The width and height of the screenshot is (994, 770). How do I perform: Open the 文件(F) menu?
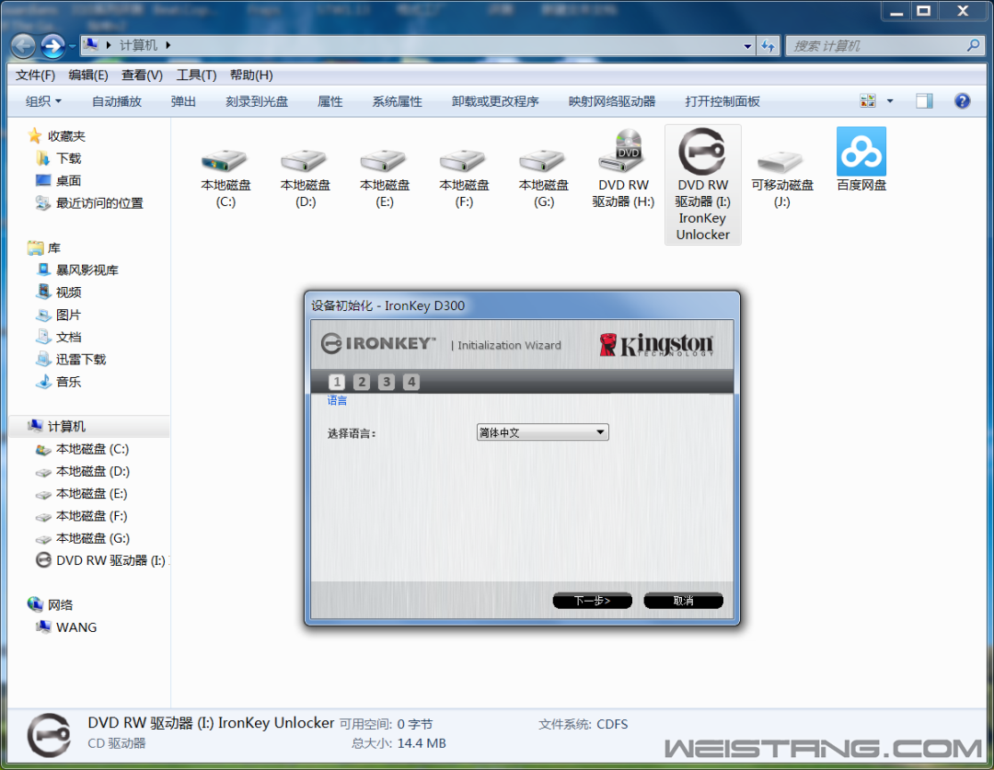(35, 75)
